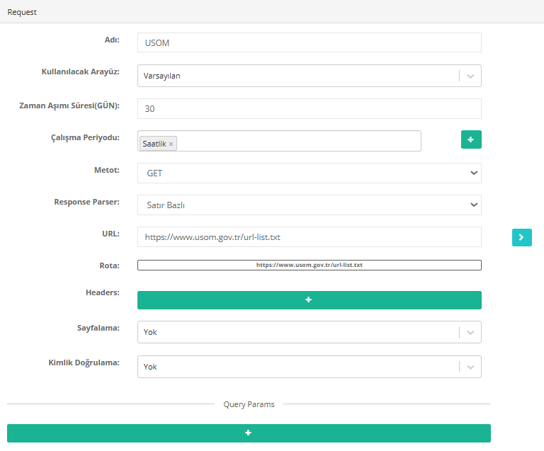Viewport: 544px width, 451px height.
Task: Click the Yok value in Sayfalama
Action: [x=150, y=332]
